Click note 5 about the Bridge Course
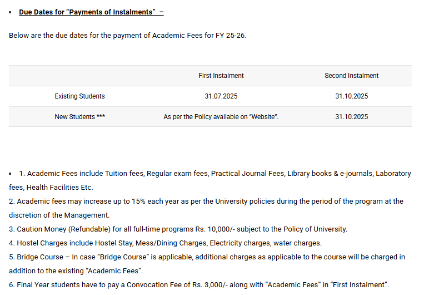The height and width of the screenshot is (295, 439). [207, 257]
